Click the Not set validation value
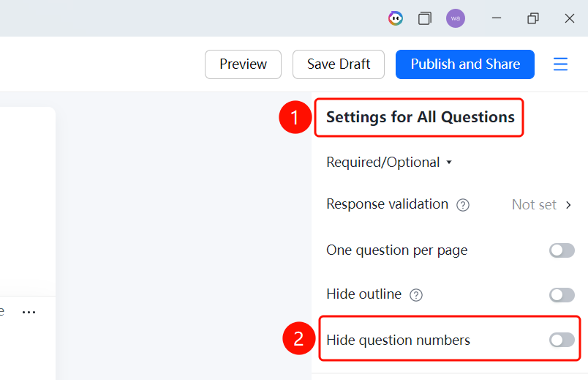 [x=534, y=205]
